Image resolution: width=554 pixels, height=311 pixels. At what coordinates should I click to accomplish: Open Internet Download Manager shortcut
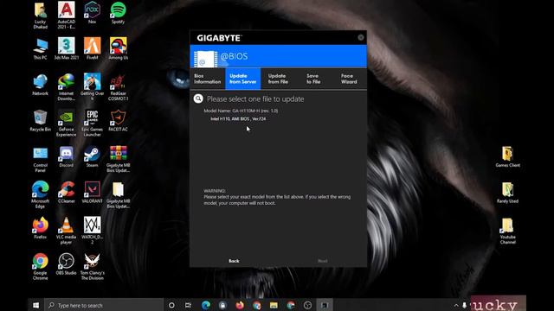pos(66,87)
